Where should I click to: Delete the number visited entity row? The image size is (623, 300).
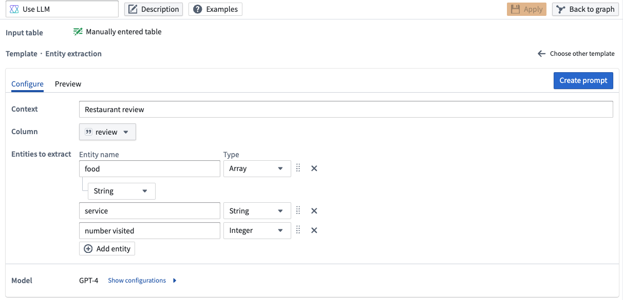point(314,230)
